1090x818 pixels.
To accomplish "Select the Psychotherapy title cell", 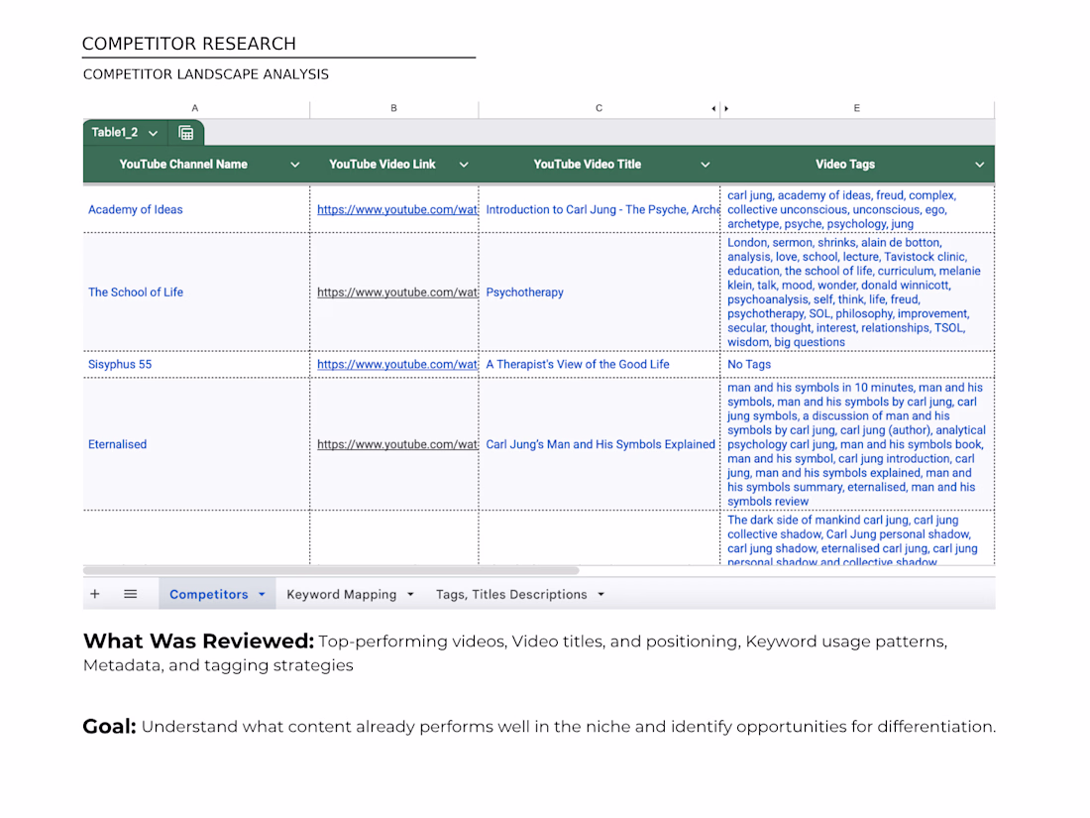I will point(599,292).
